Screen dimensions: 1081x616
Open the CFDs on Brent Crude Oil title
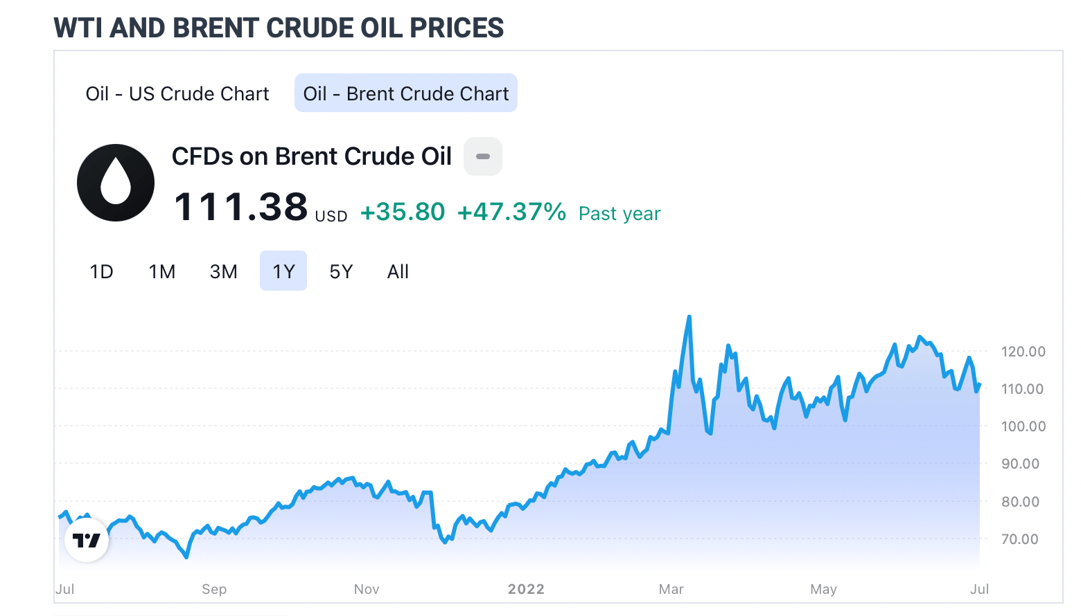(312, 156)
